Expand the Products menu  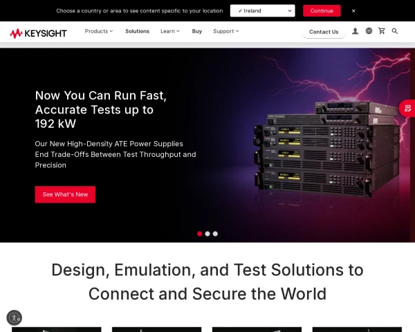pyautogui.click(x=99, y=31)
